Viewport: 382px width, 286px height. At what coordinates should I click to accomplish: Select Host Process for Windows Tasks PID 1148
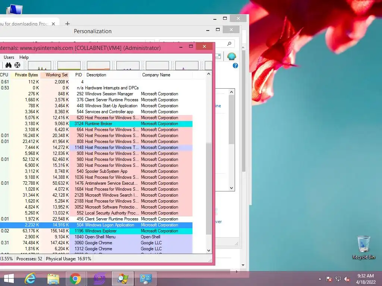96,147
